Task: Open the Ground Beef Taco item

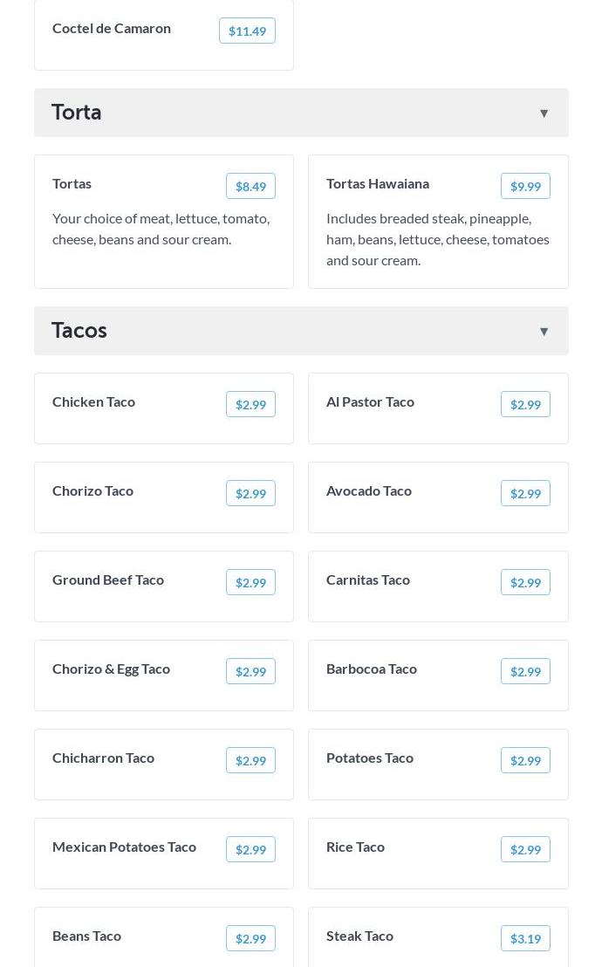Action: tap(108, 580)
